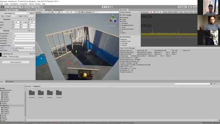This screenshot has height=124, width=220.
Task: Toggle the Local handle rotation button
Action: 36,7
